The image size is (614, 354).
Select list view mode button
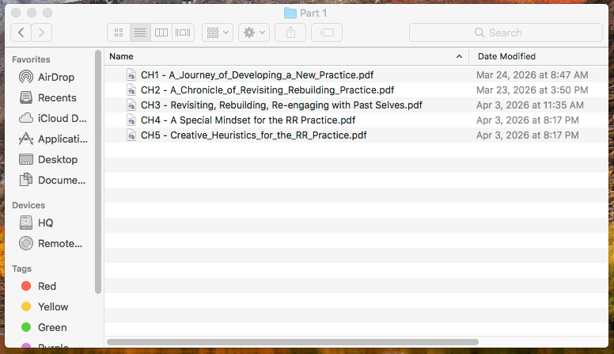coord(140,32)
